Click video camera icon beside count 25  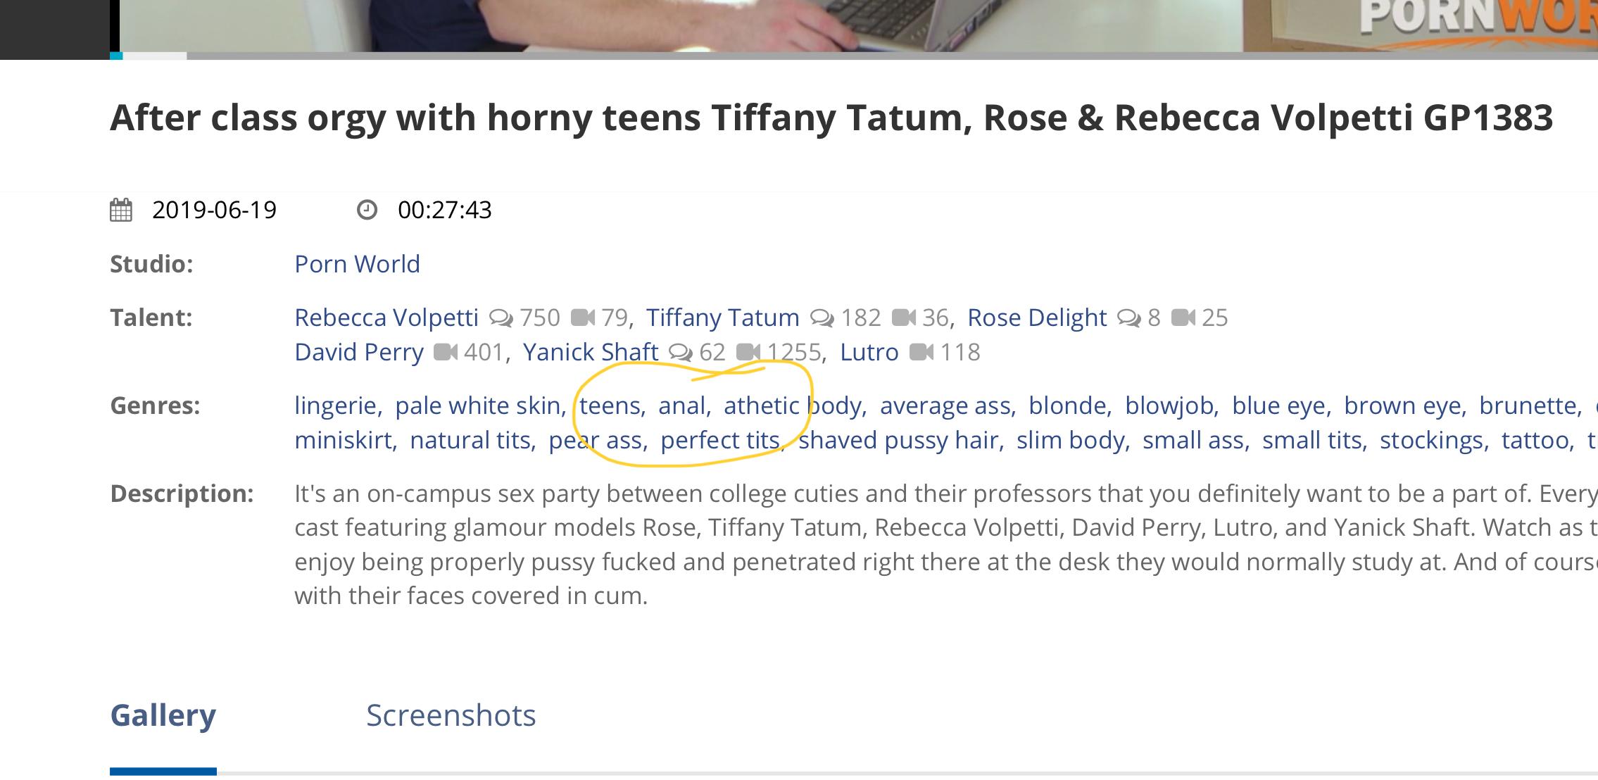click(1183, 318)
